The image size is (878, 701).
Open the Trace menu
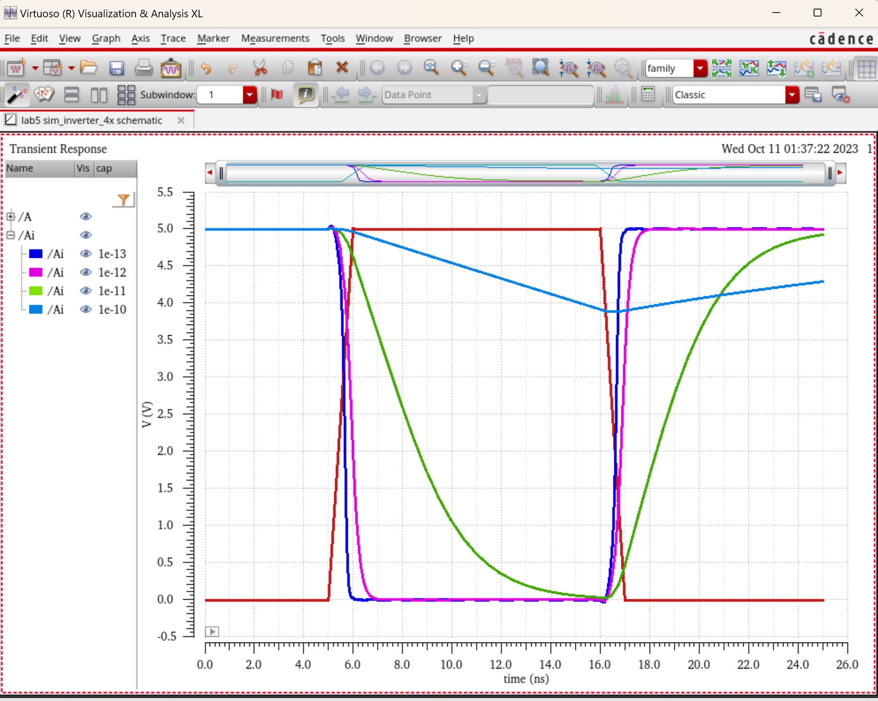(173, 38)
